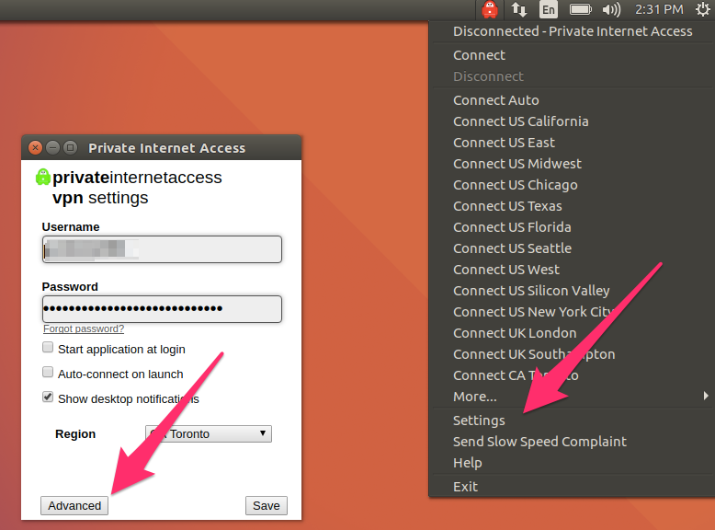This screenshot has height=530, width=715.
Task: Close the Private Internet Access window
Action: (35, 147)
